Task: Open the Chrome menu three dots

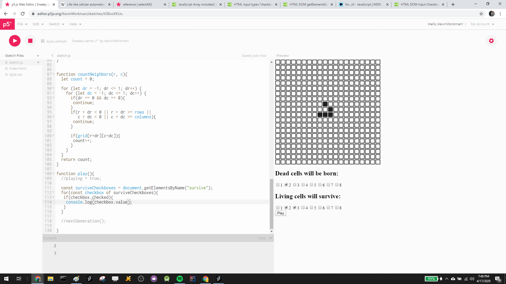Action: coord(500,14)
